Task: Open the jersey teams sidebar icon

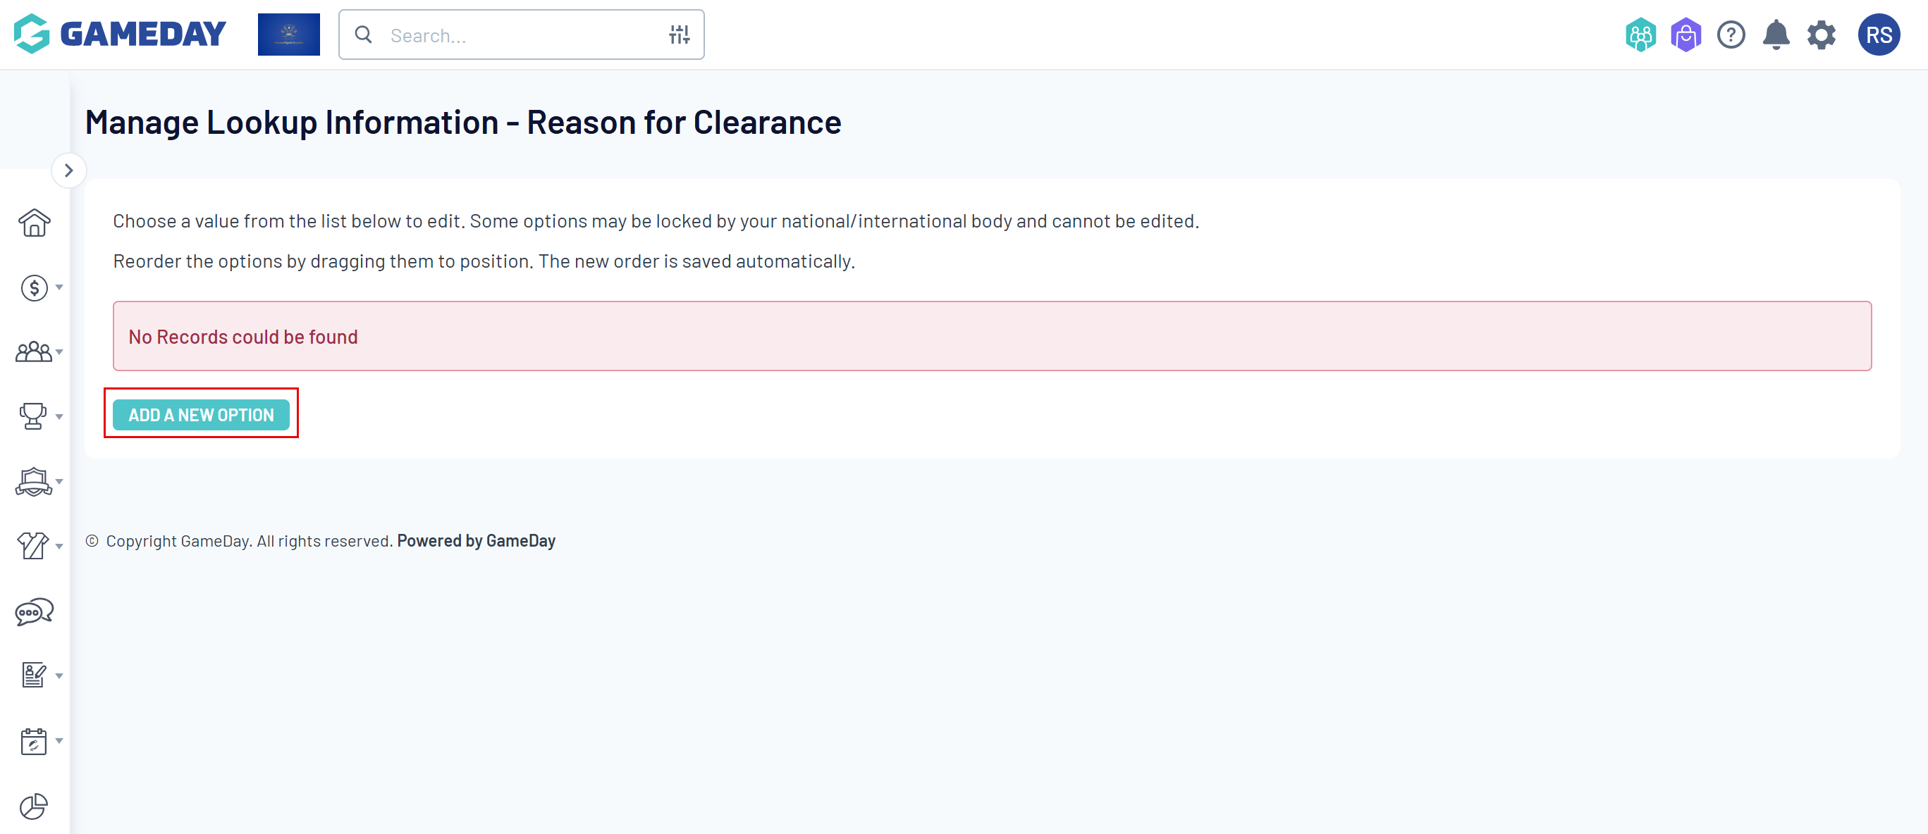Action: 35,546
